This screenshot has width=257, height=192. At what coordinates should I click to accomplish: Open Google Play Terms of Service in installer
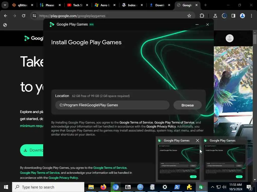coord(174,122)
